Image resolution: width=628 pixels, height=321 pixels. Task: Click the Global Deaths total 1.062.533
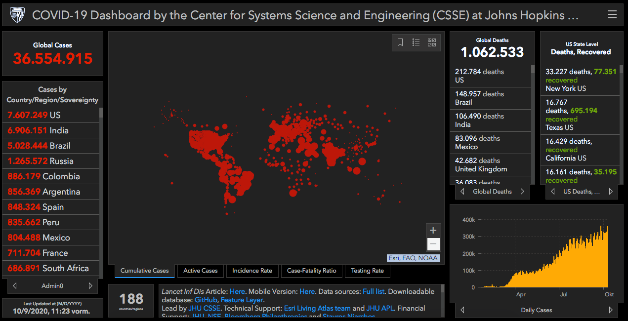[492, 52]
